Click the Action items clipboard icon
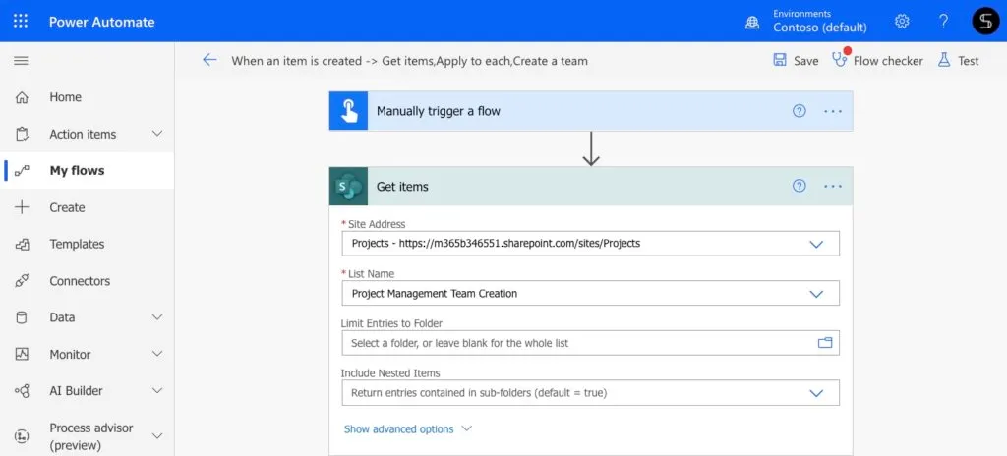 [x=22, y=135]
